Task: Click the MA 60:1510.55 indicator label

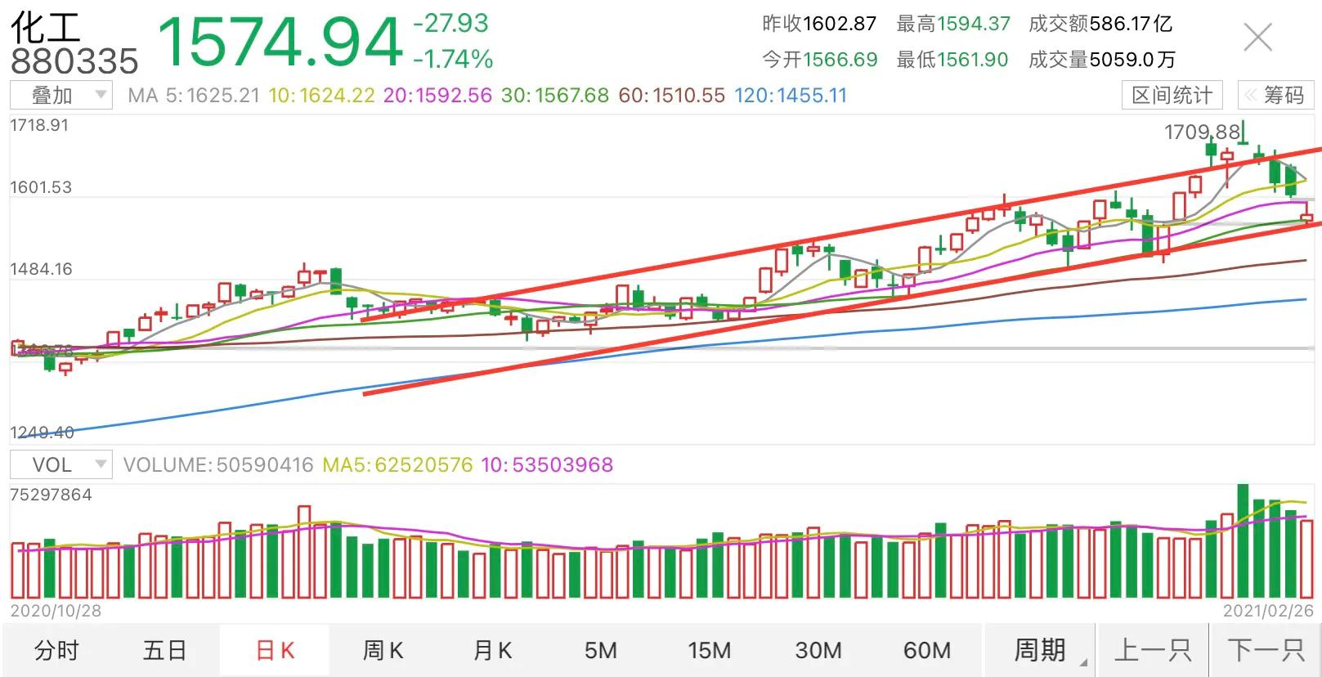Action: point(672,96)
